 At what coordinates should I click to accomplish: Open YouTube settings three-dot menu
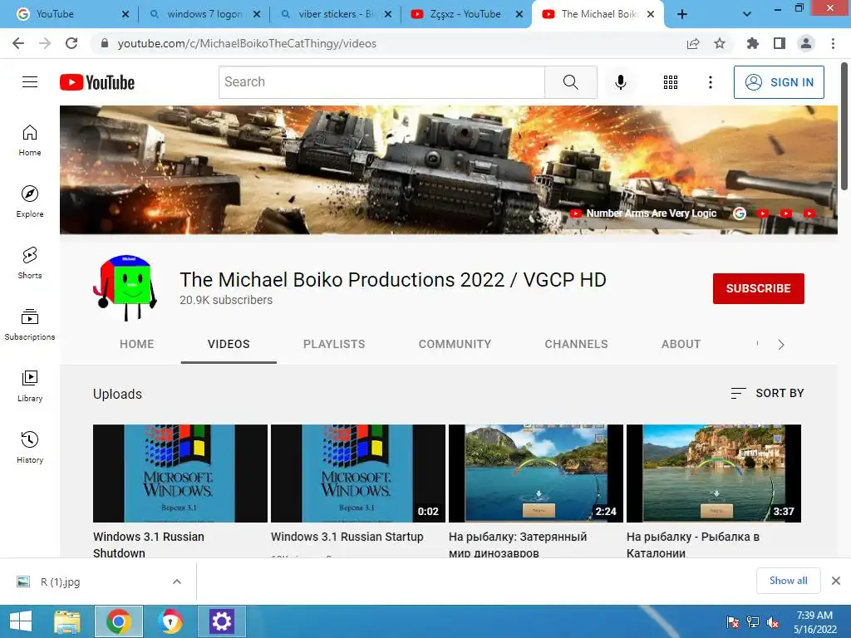point(710,82)
